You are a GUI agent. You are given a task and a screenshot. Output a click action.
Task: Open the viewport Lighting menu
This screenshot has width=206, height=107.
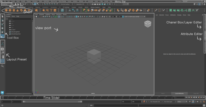48,15
